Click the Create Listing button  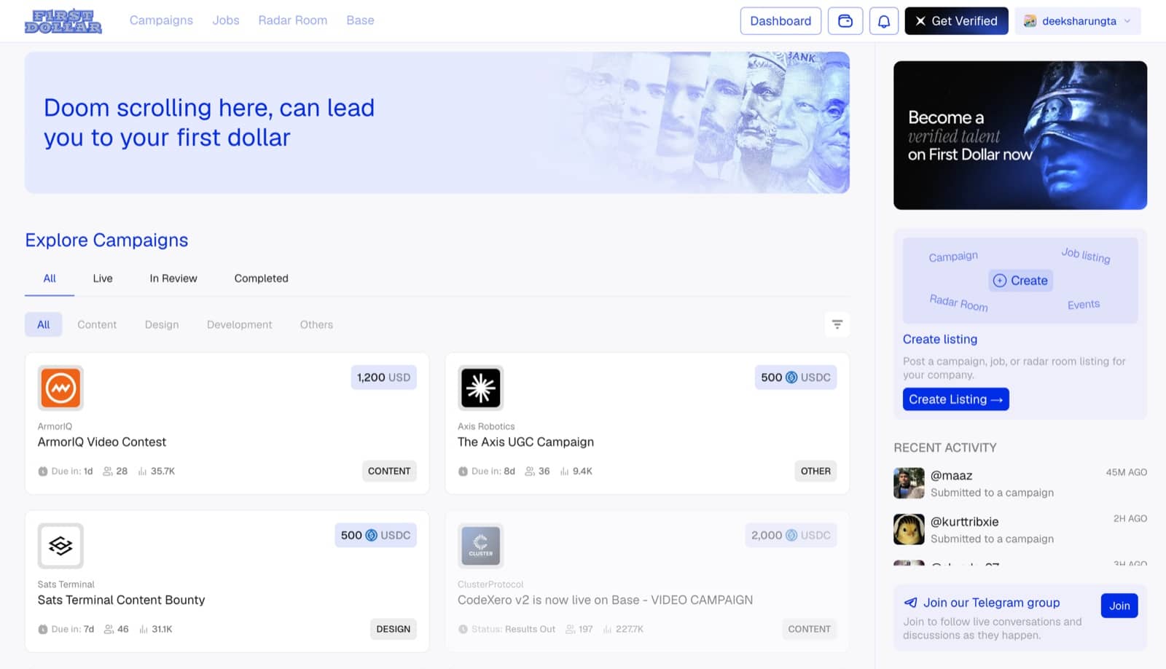(x=955, y=399)
